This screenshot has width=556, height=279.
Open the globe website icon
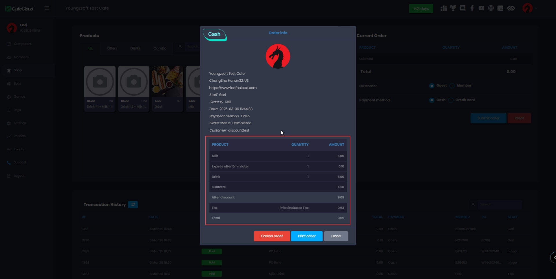pyautogui.click(x=491, y=8)
